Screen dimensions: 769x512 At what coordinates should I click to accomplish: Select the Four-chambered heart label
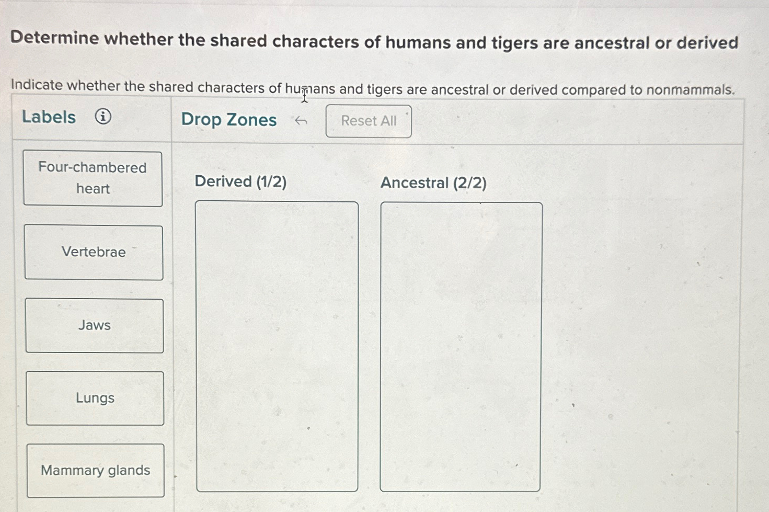(x=93, y=178)
